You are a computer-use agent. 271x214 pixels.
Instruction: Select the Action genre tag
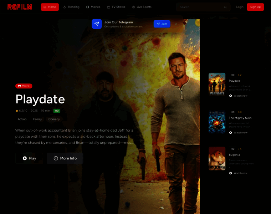coord(22,119)
